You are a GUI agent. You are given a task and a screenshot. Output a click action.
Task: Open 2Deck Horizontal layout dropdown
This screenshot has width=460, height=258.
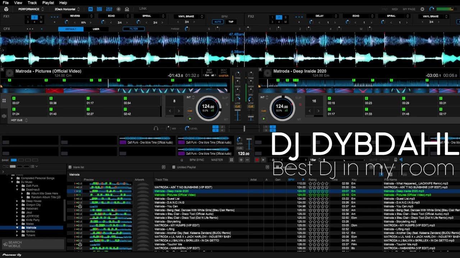[x=67, y=9]
